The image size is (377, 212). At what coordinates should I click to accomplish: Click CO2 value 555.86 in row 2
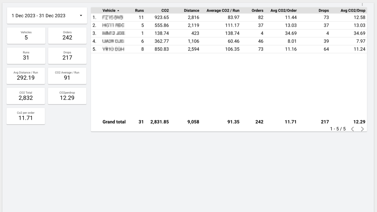click(162, 25)
